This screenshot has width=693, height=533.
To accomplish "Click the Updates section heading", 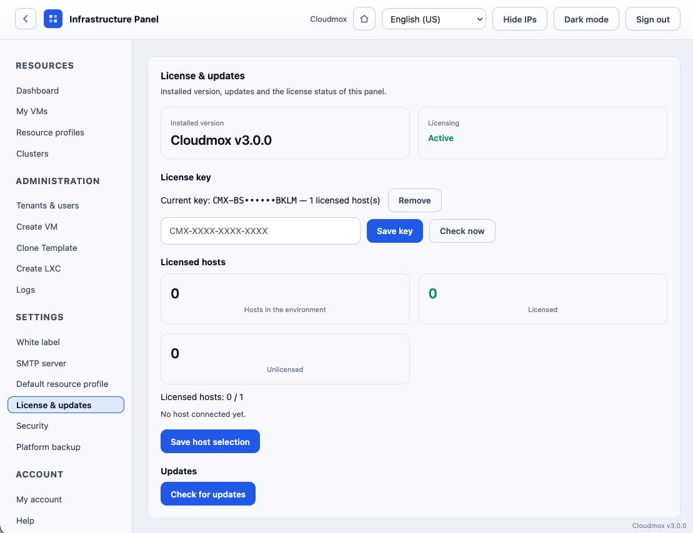I will tap(179, 471).
